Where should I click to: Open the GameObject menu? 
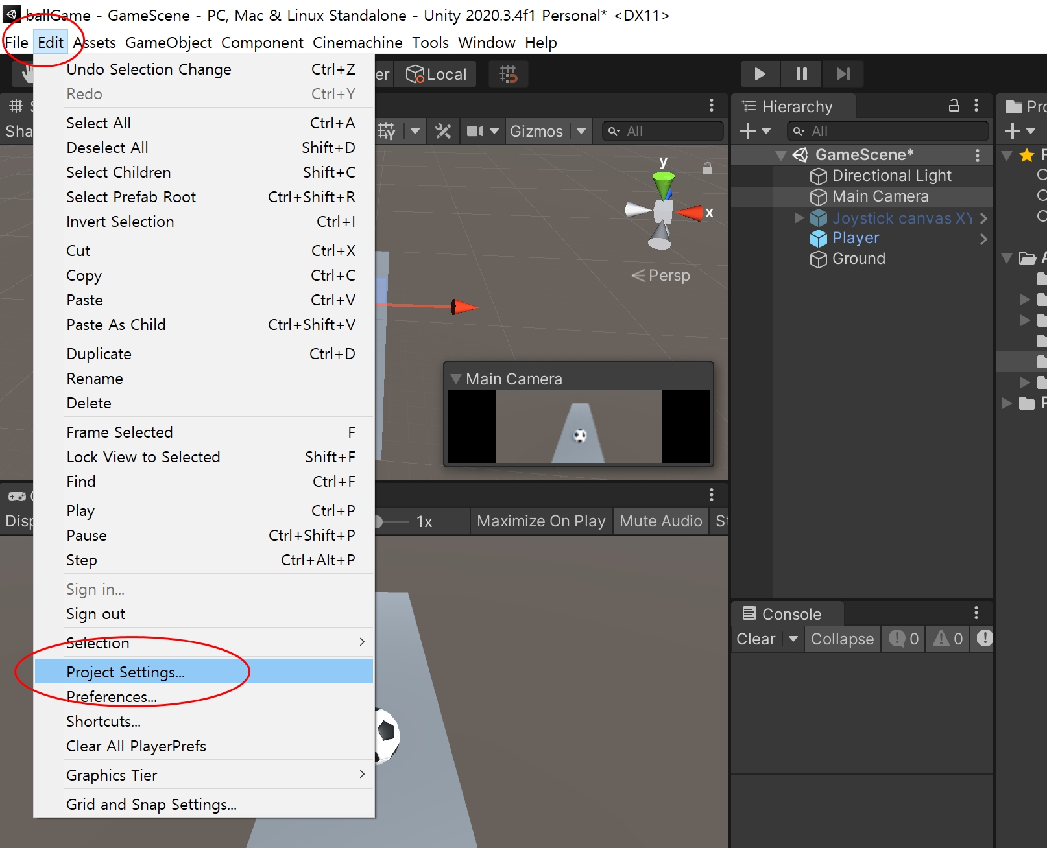click(x=169, y=43)
